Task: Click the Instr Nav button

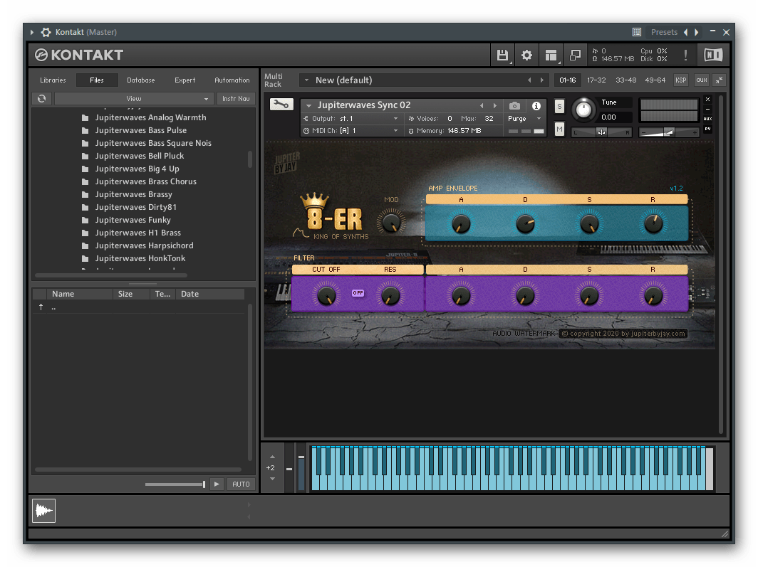Action: tap(236, 98)
